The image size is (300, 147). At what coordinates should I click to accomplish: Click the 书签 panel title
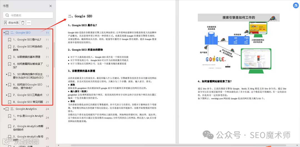pyautogui.click(x=6, y=6)
